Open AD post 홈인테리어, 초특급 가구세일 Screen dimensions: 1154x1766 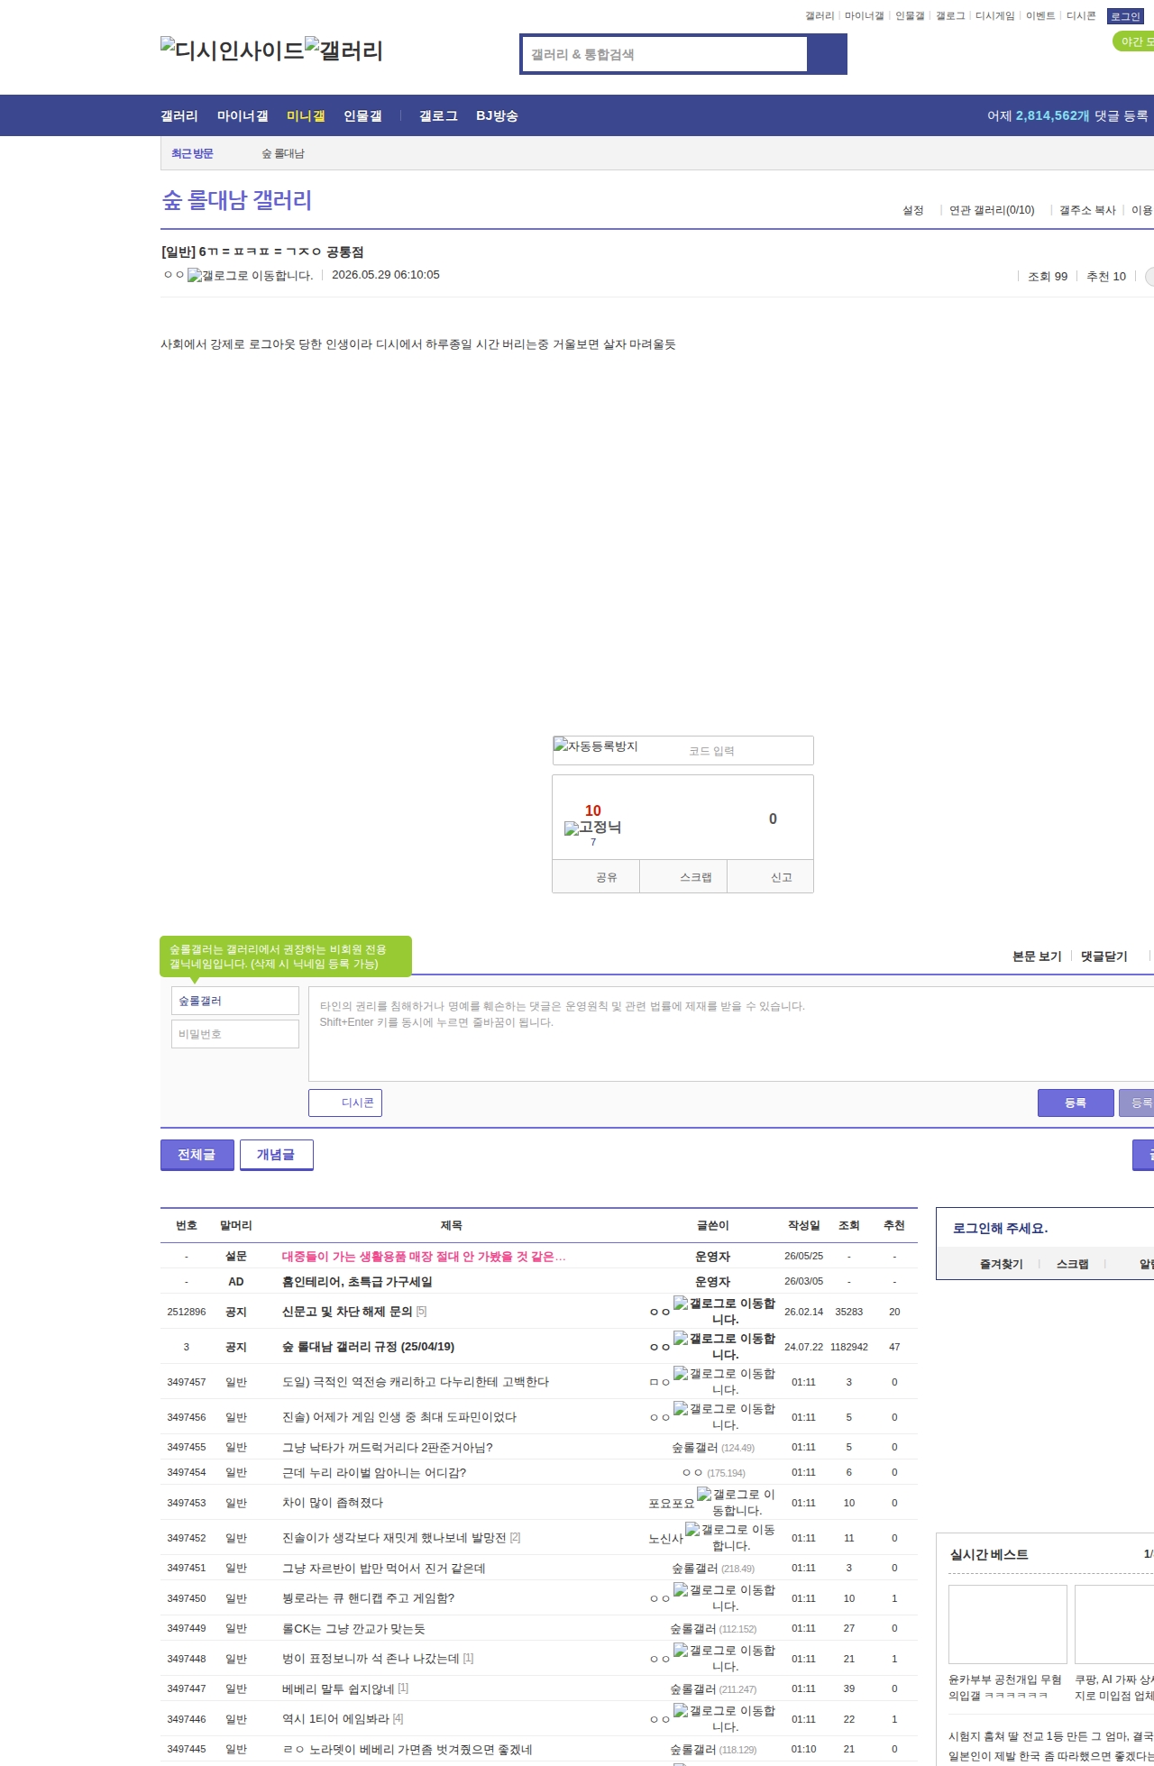tap(357, 1281)
